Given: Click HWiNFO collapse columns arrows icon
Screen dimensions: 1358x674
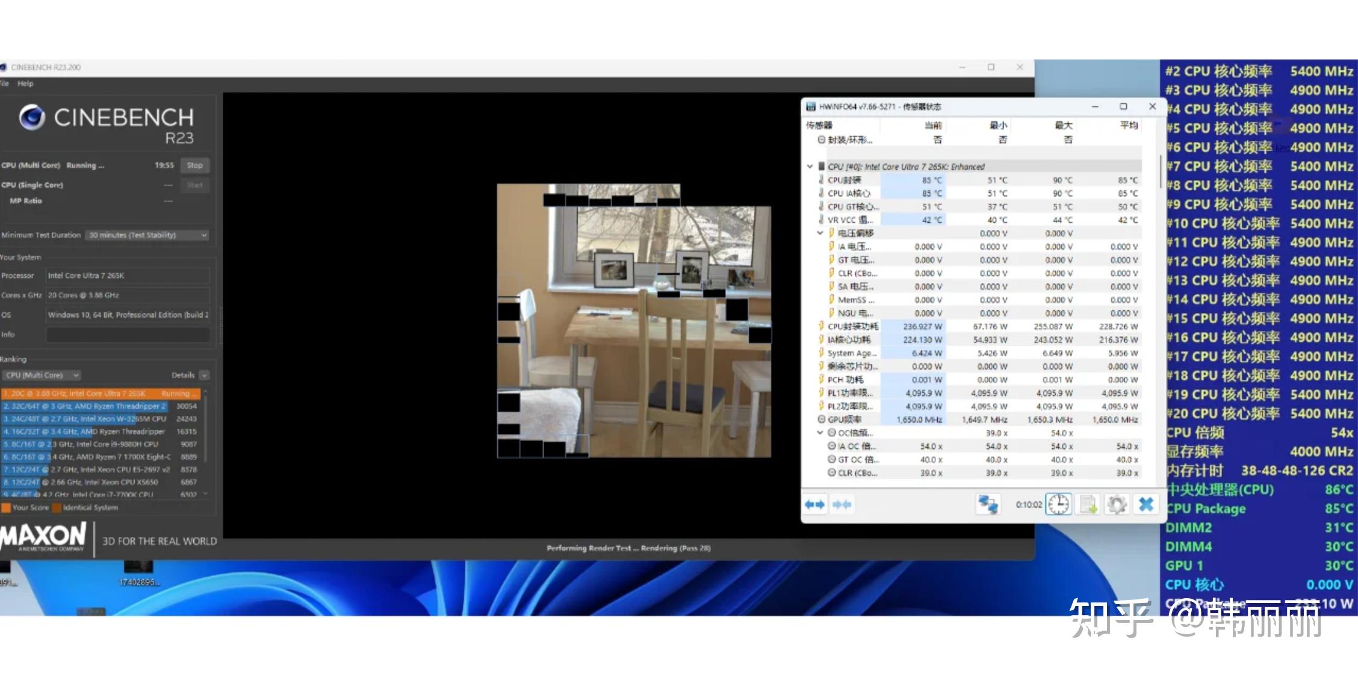Looking at the screenshot, I should pyautogui.click(x=842, y=504).
